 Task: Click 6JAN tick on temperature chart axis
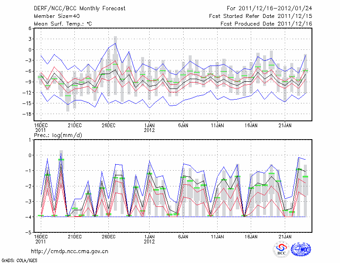[x=183, y=125]
